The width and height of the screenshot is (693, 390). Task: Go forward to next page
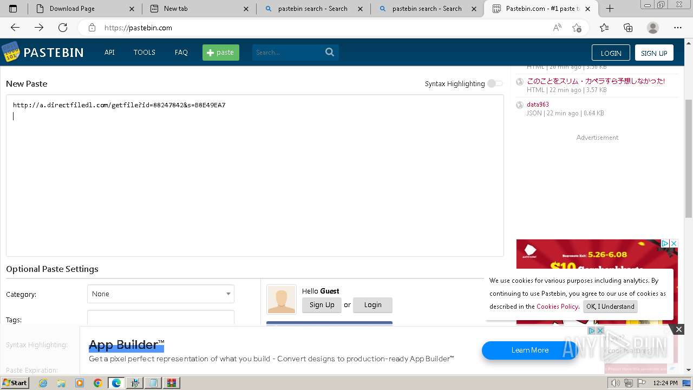[39, 28]
